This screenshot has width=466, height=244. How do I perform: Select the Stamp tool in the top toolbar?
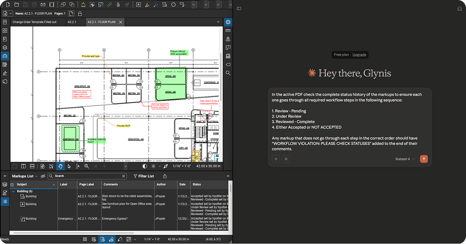coord(83,5)
